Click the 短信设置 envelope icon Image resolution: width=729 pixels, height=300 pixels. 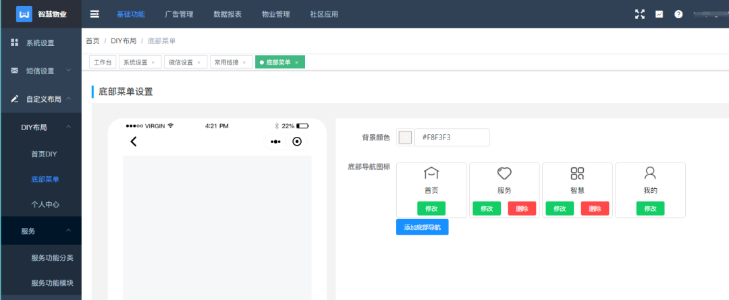coord(14,71)
